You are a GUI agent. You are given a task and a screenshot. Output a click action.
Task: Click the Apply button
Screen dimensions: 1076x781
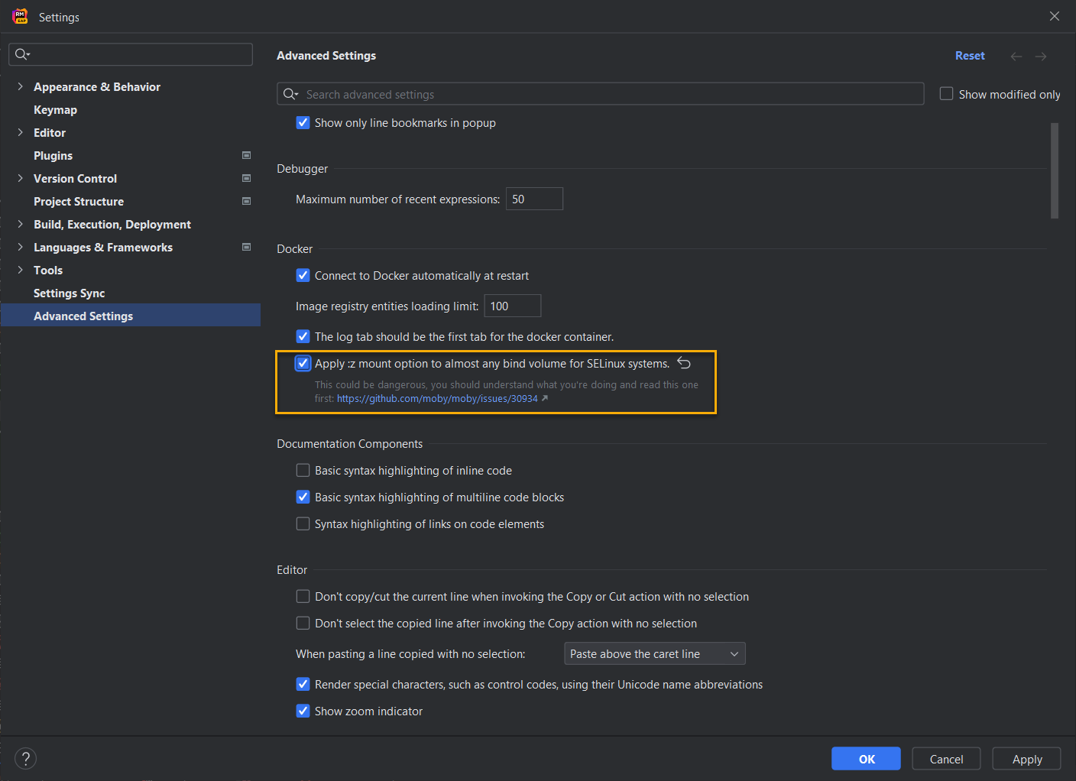coord(1026,759)
